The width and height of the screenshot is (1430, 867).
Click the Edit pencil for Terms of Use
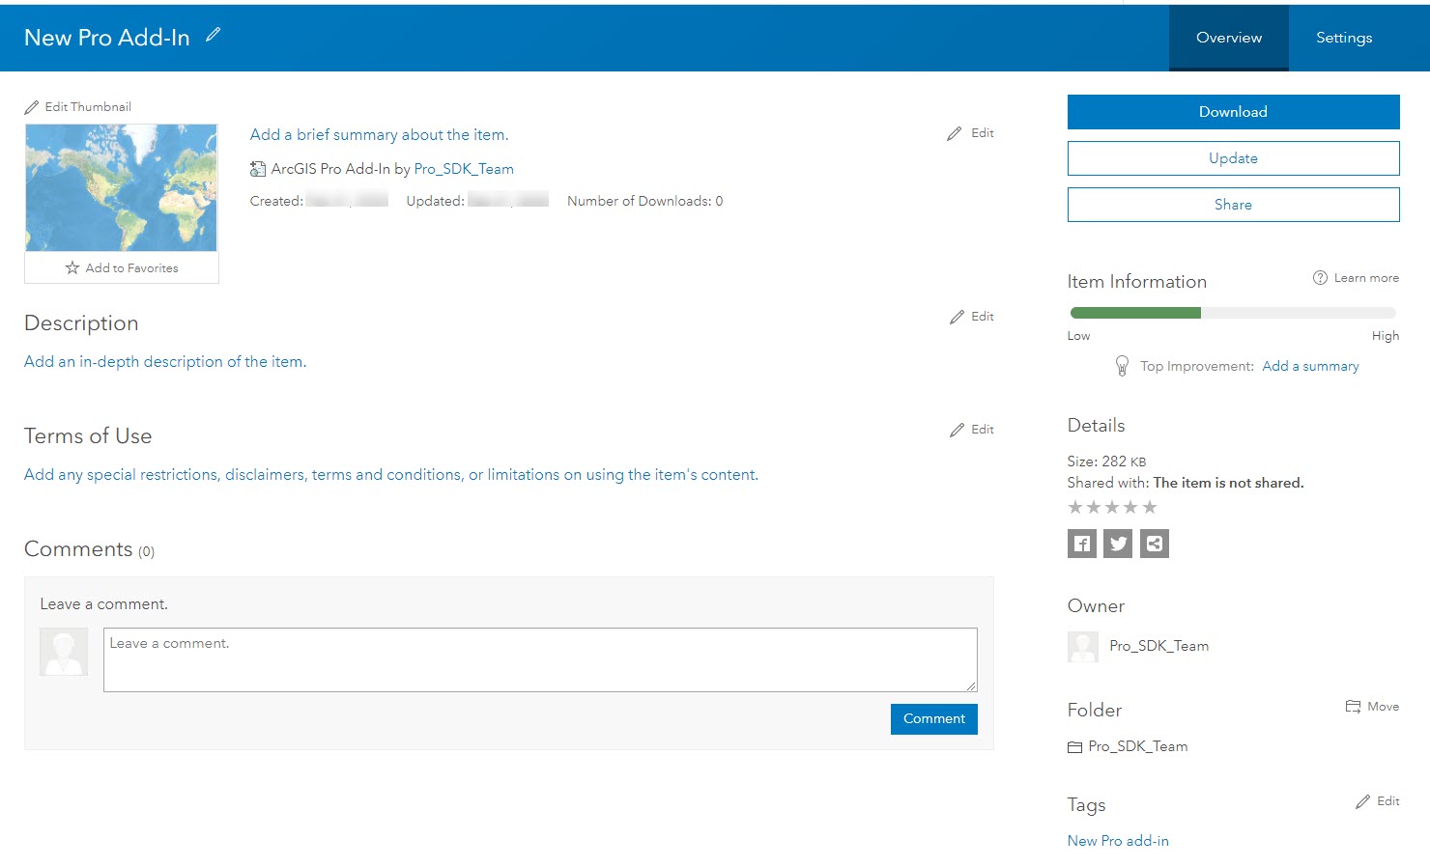pyautogui.click(x=956, y=429)
